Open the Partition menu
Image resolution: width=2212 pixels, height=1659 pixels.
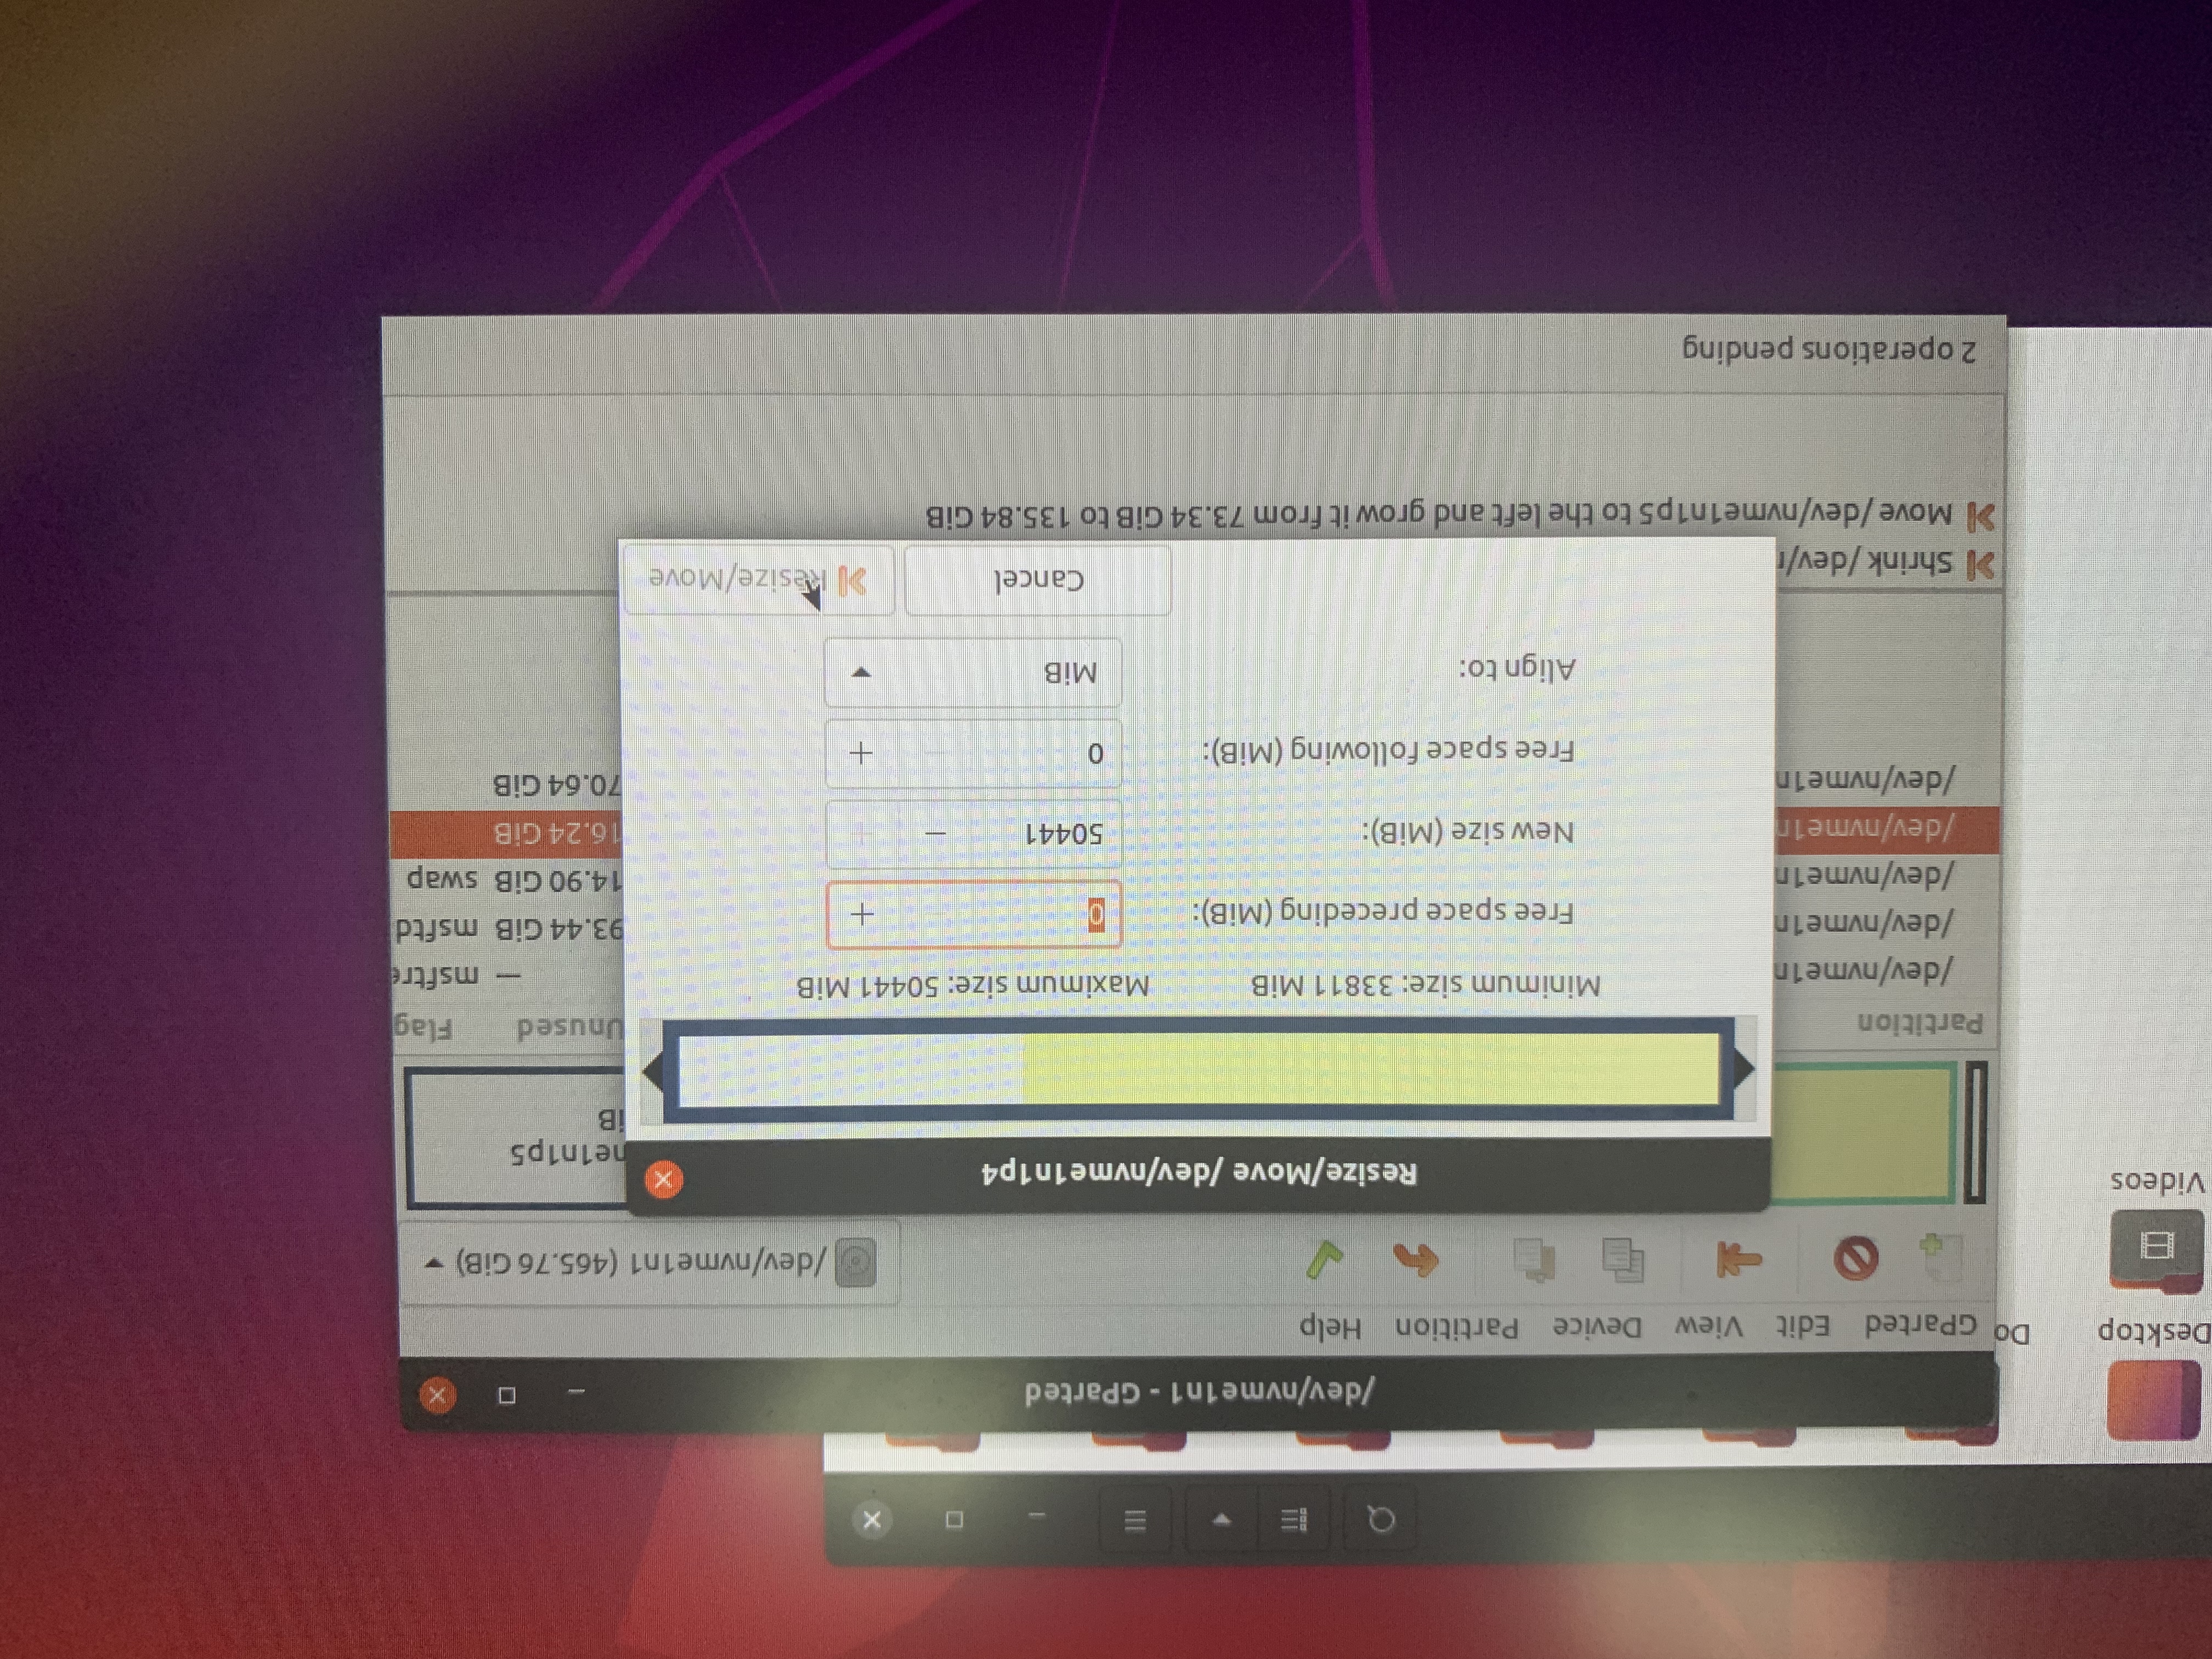(1457, 1328)
